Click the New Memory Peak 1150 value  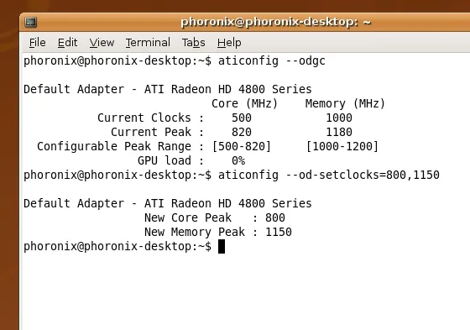tap(279, 232)
